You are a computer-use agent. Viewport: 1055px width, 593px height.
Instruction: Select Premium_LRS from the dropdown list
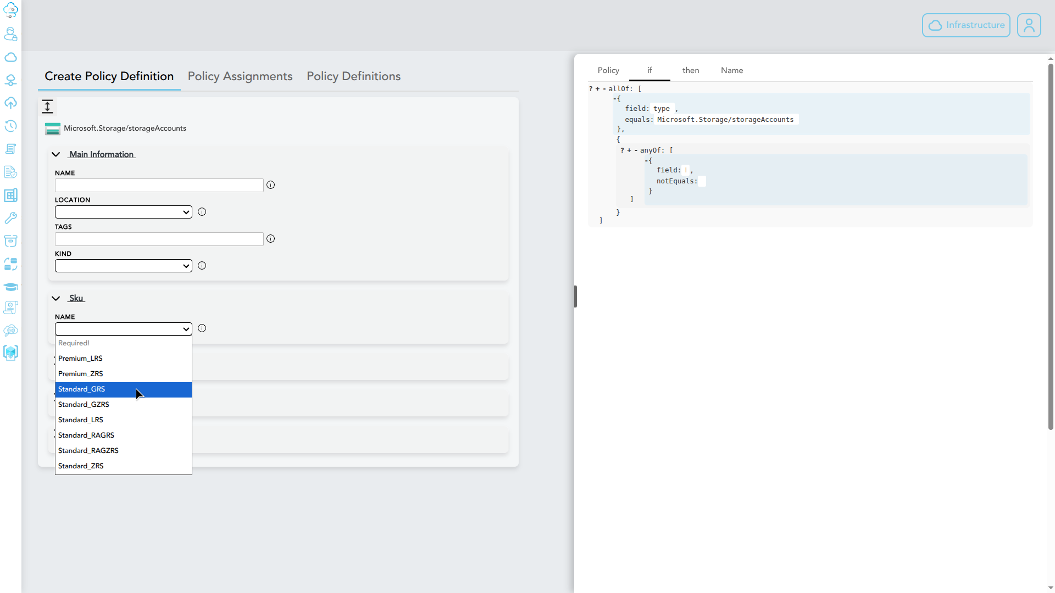(x=124, y=359)
